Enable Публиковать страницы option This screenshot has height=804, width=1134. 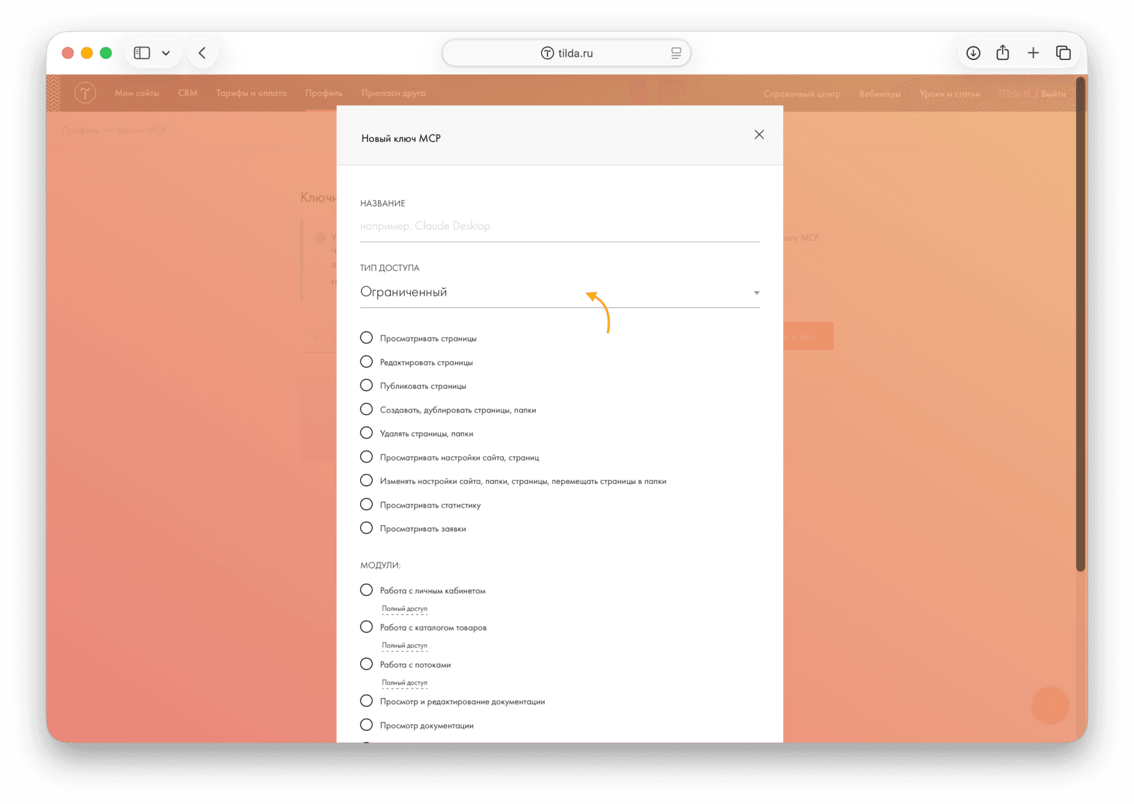366,385
